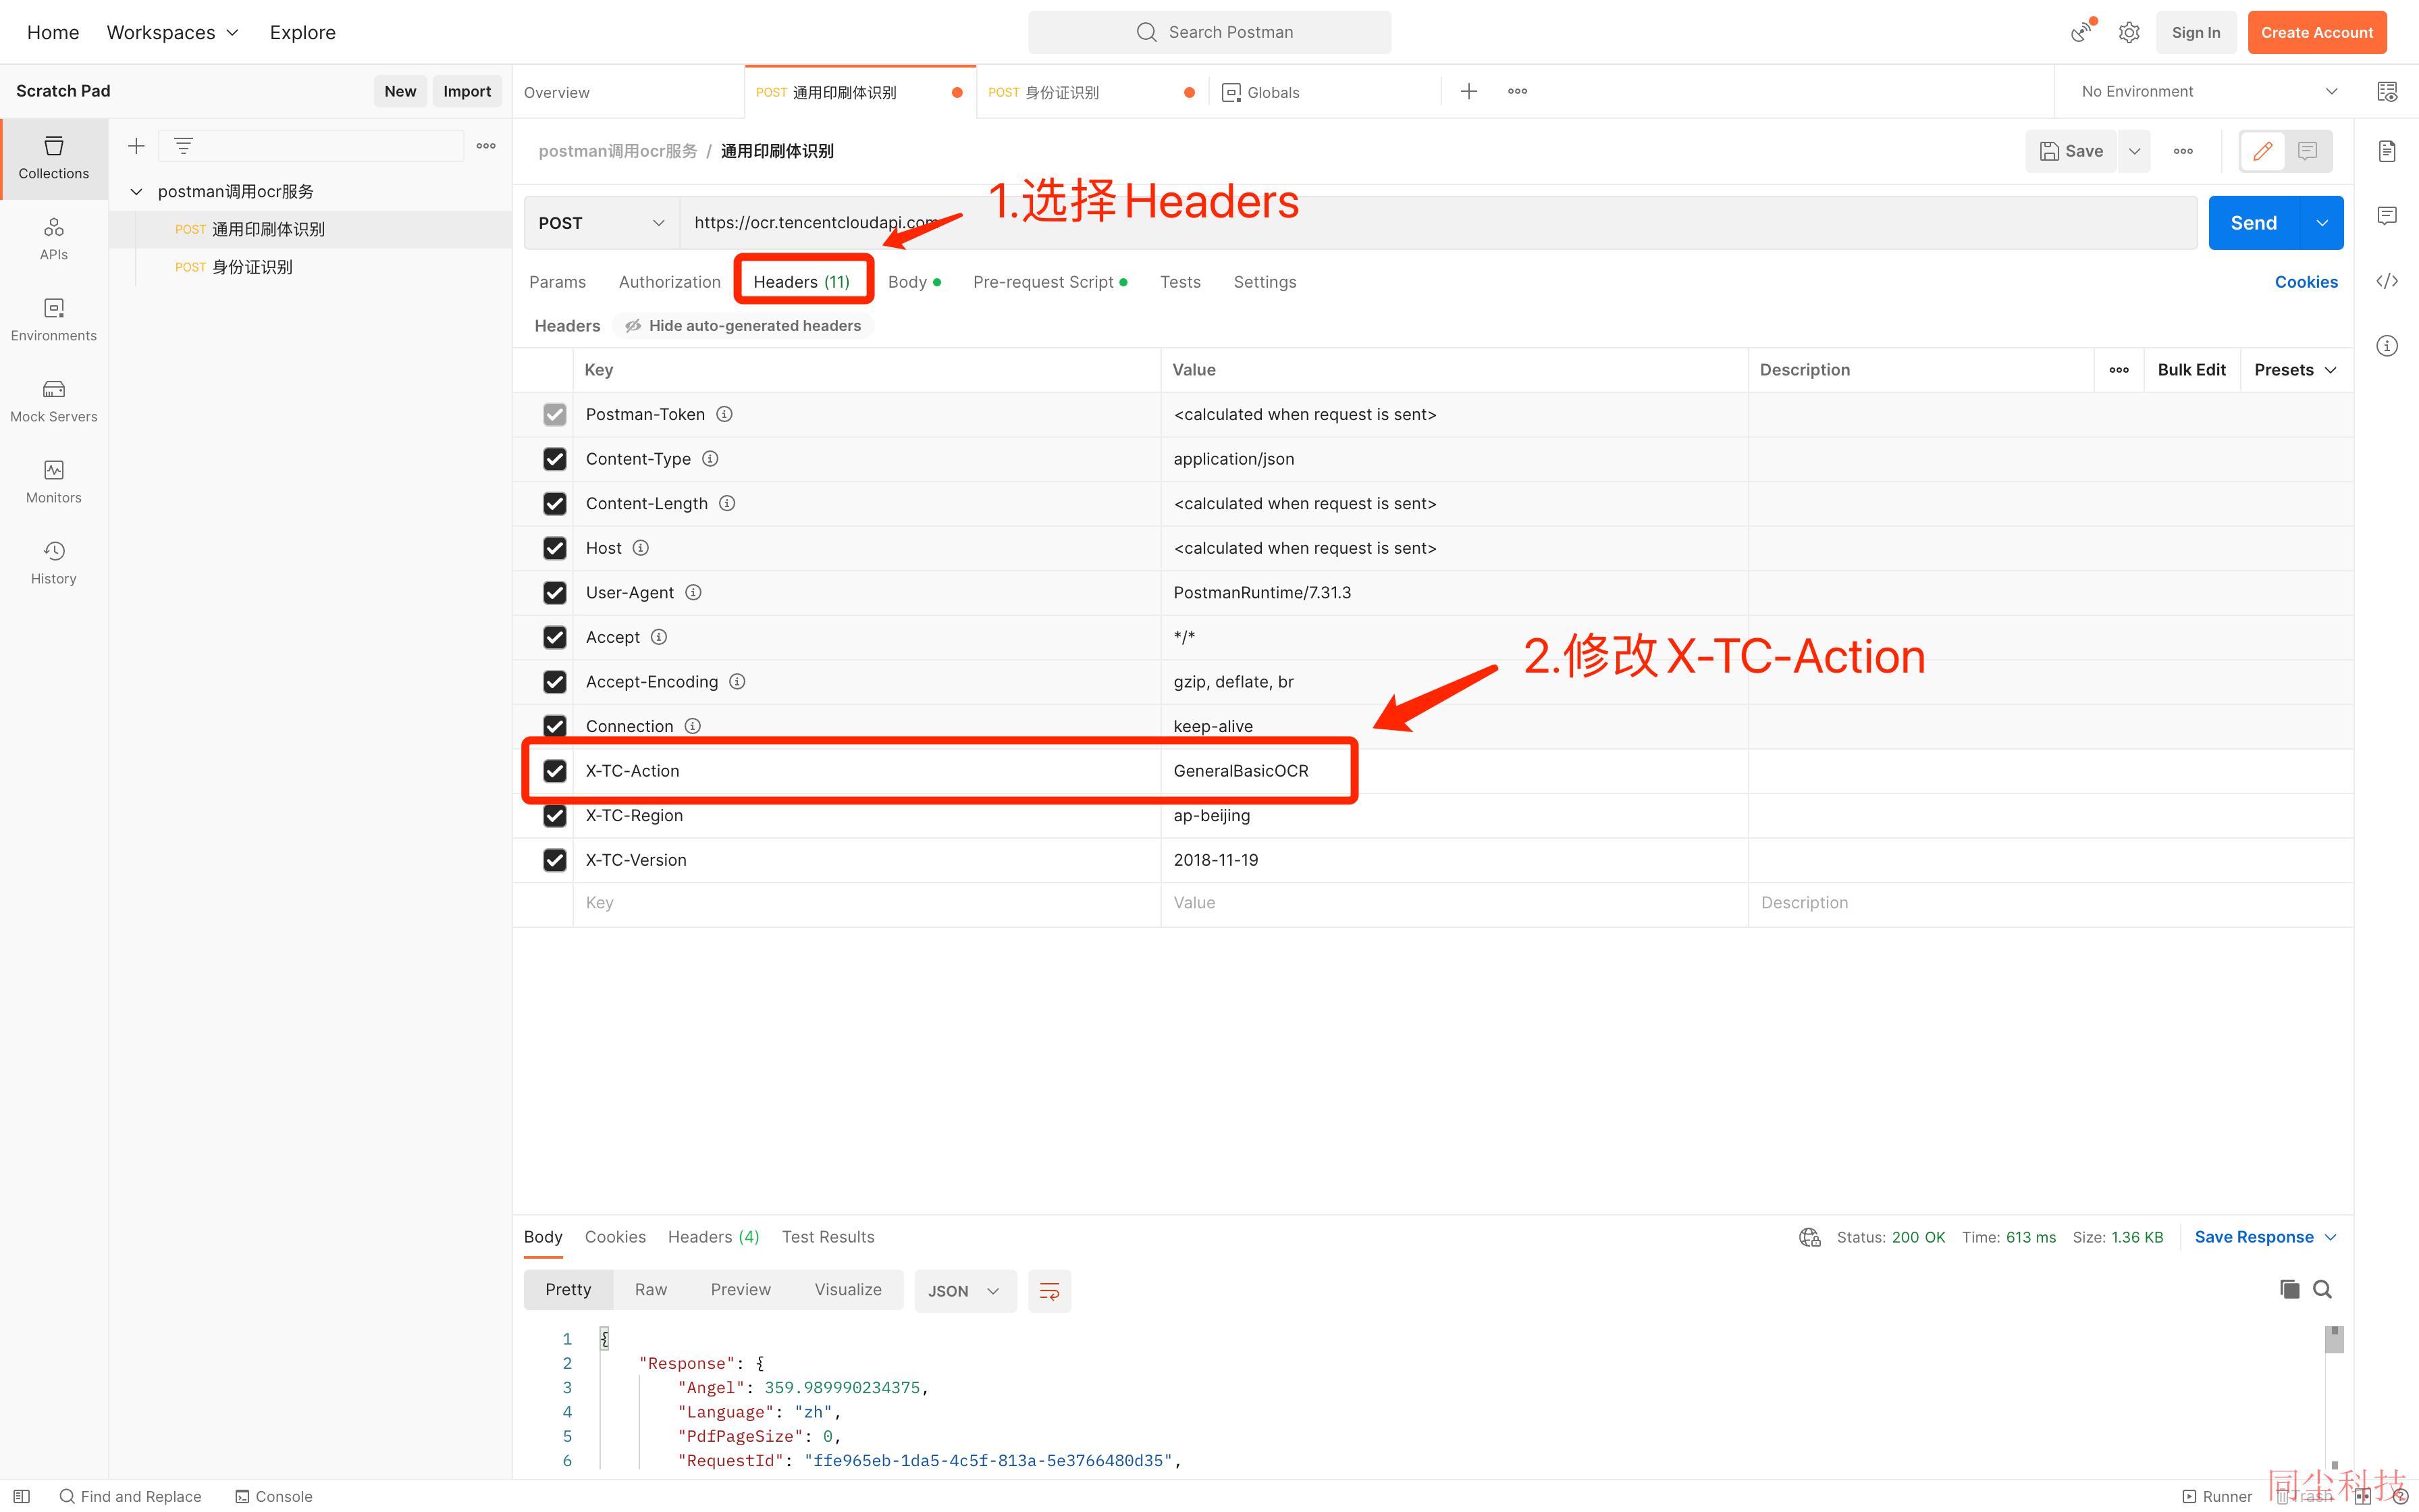The height and width of the screenshot is (1512, 2419).
Task: Click the Save button
Action: point(2071,151)
